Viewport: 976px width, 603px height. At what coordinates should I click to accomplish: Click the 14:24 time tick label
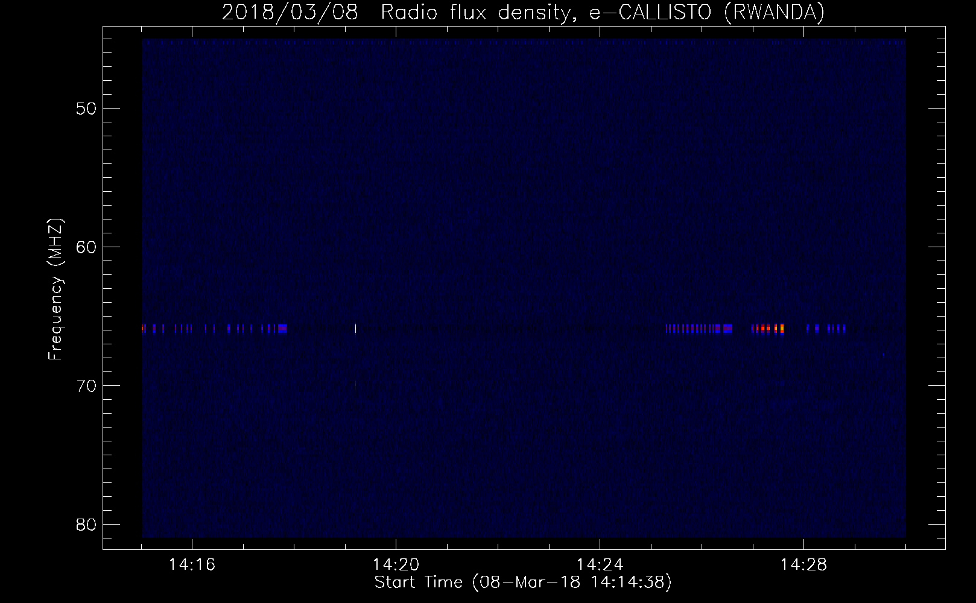[x=600, y=565]
